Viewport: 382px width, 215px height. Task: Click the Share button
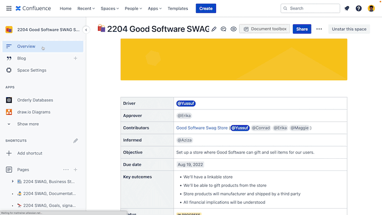click(302, 29)
